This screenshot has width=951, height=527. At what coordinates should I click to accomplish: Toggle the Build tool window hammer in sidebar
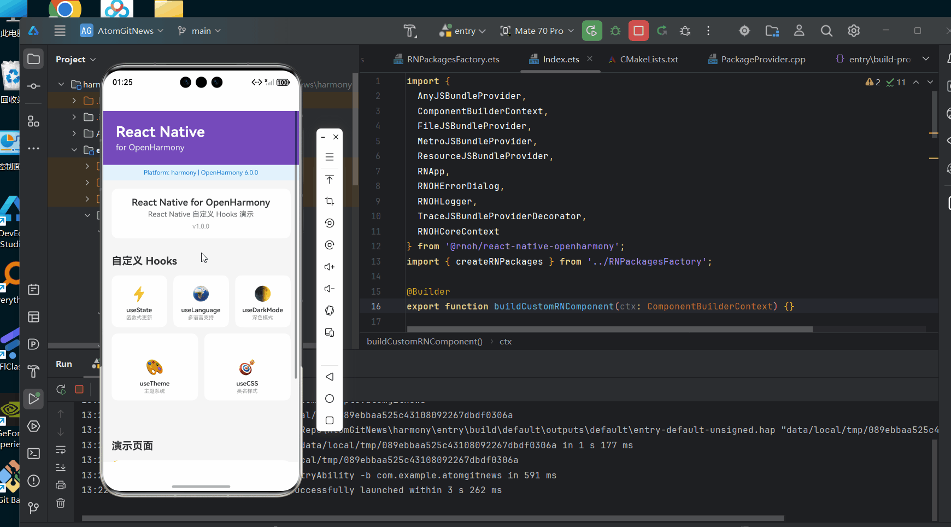pyautogui.click(x=34, y=372)
